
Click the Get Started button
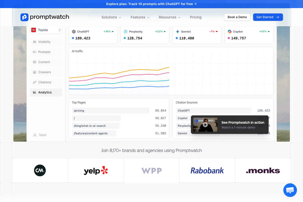click(268, 17)
